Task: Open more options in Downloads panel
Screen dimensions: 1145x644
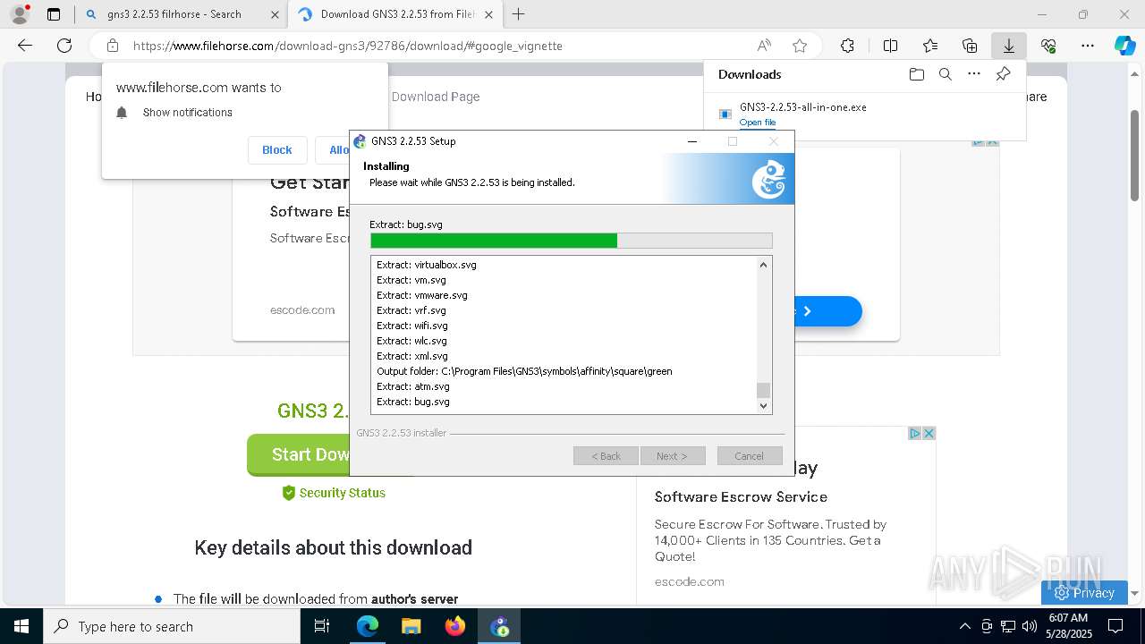Action: (974, 74)
